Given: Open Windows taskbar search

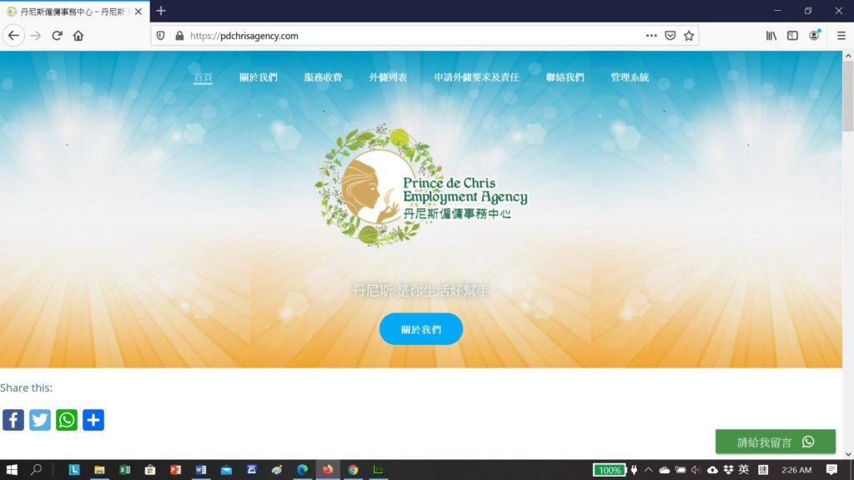Looking at the screenshot, I should [x=36, y=470].
